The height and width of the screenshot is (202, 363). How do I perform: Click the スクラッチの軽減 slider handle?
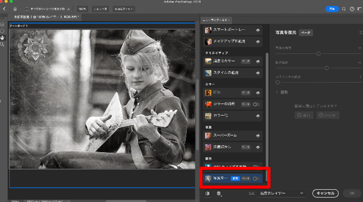[277, 82]
